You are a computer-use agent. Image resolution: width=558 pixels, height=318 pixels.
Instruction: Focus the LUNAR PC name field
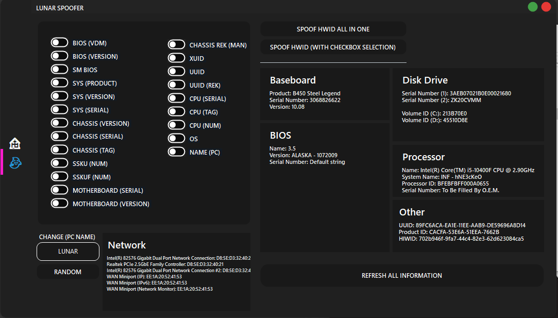67,252
